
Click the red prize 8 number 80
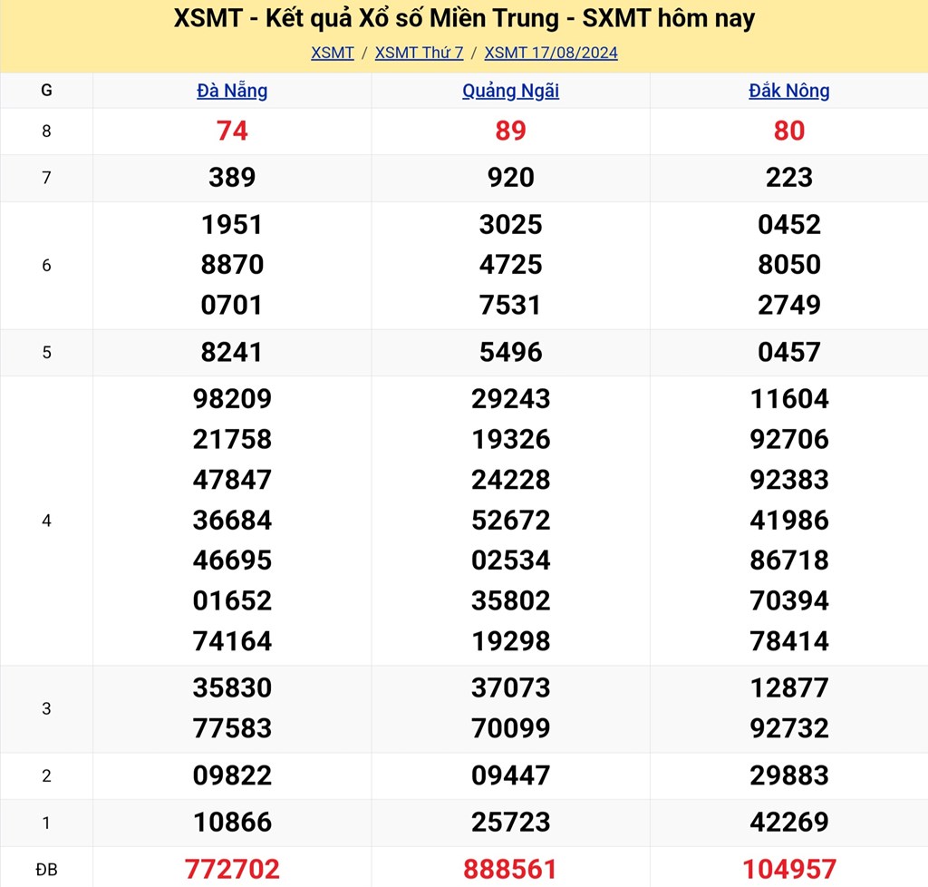(x=788, y=132)
